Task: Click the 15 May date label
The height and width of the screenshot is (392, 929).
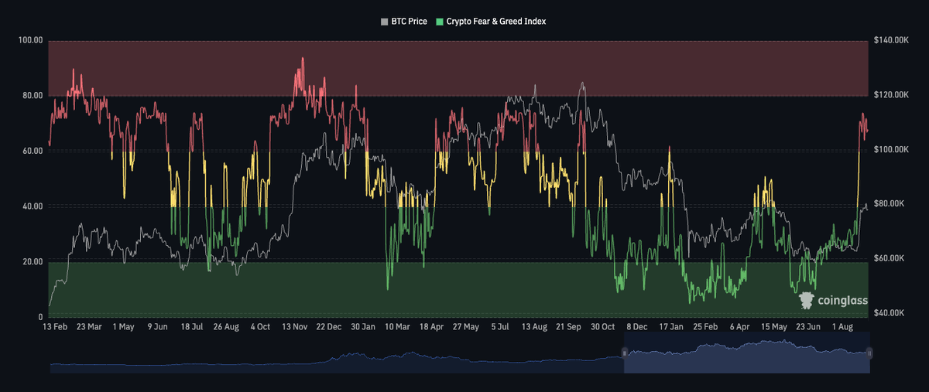Action: (775, 327)
